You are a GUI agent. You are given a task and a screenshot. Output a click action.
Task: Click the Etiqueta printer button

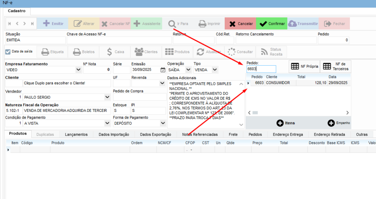(x=53, y=52)
